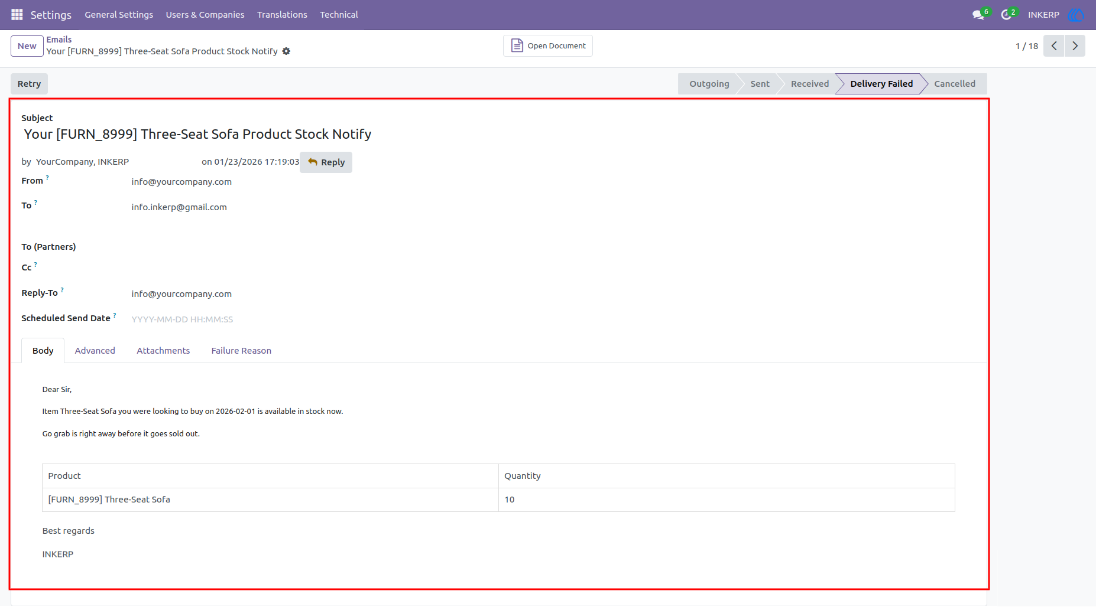
Task: Click the INKERP user name in header
Action: coord(1043,15)
